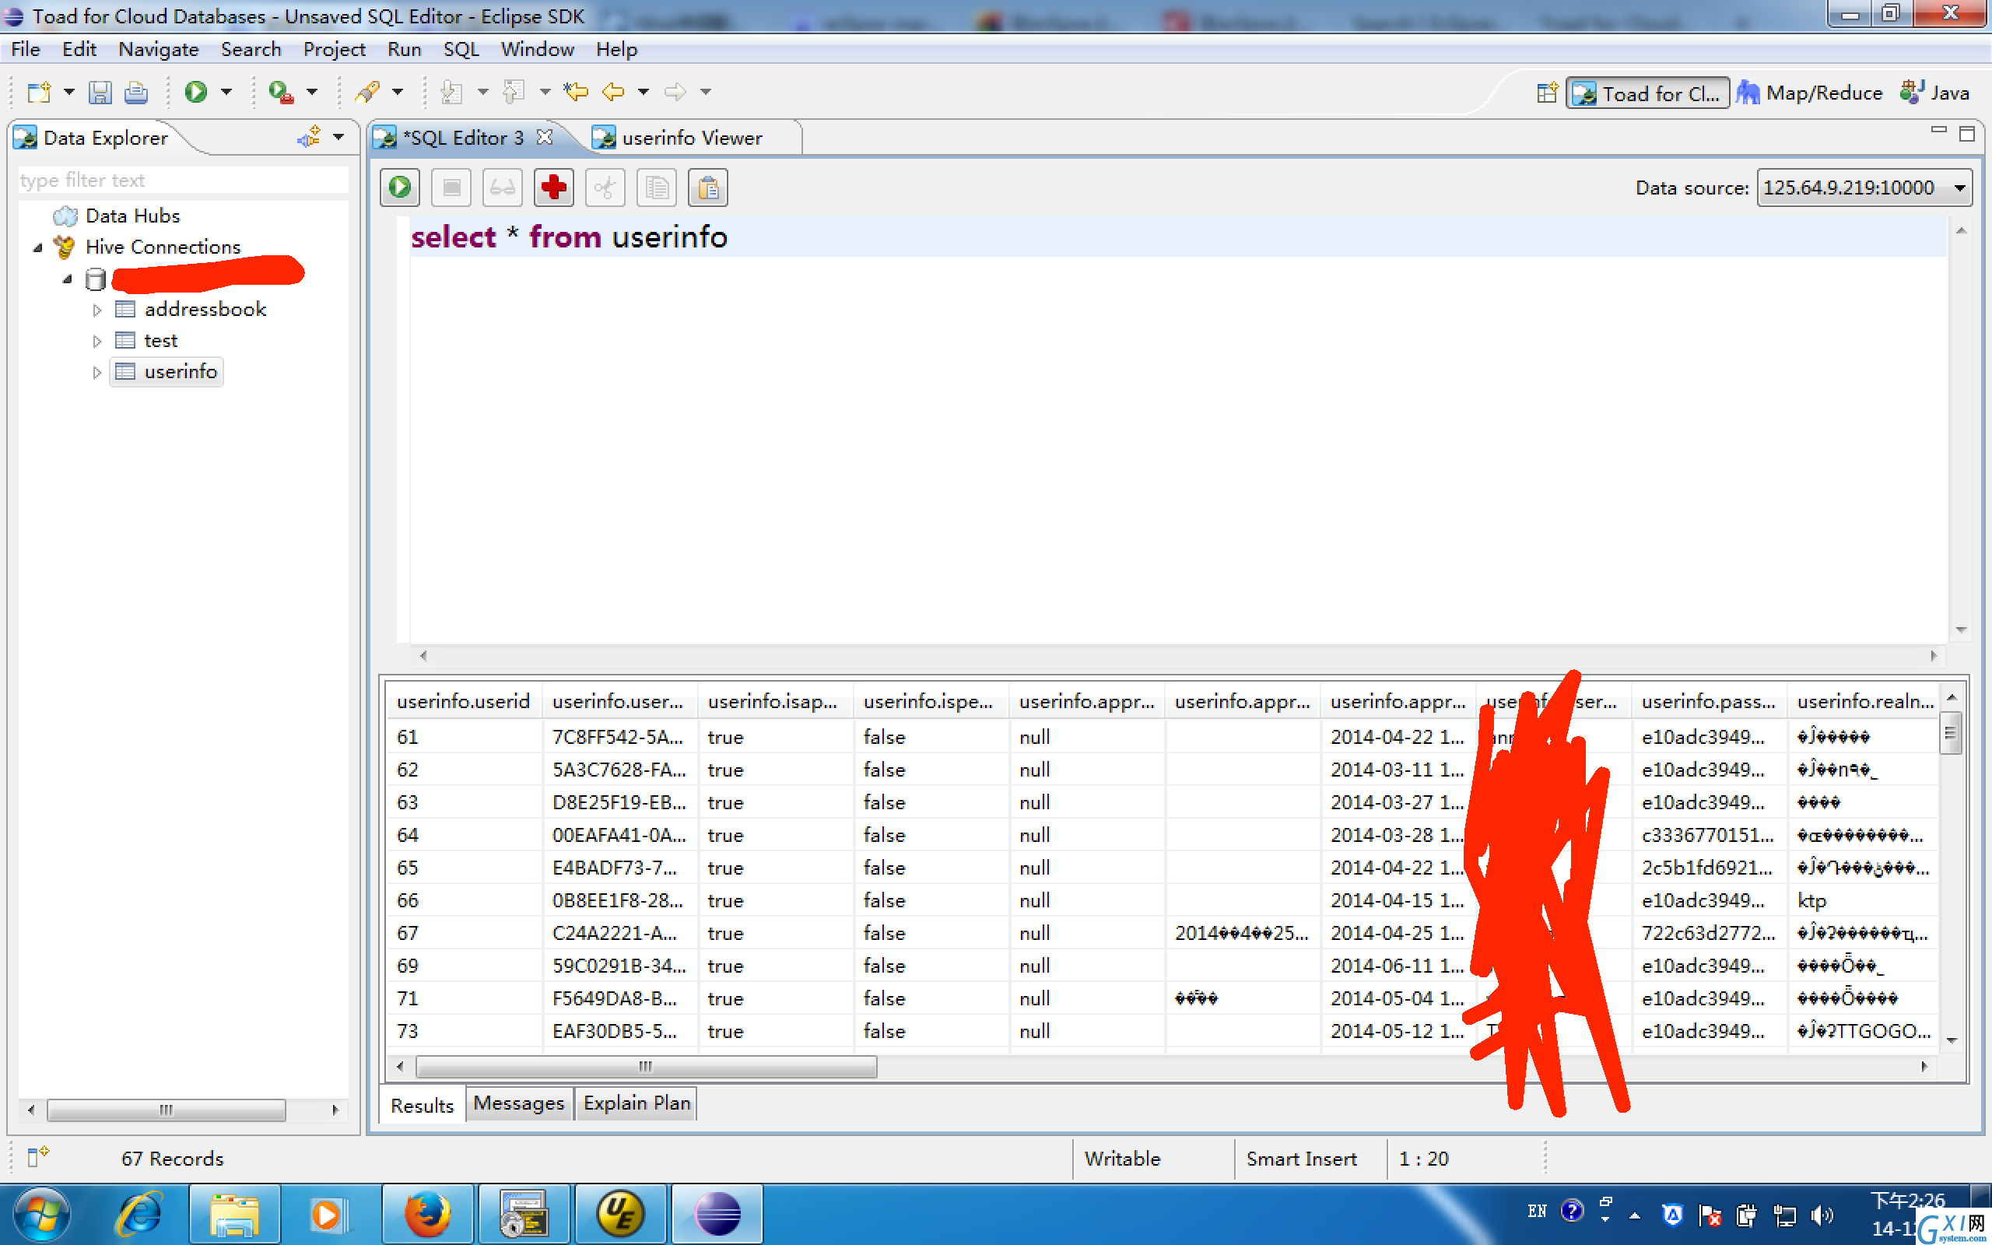Screen dimensions: 1992x1245
Task: Switch to Map/Reduce perspective
Action: click(1810, 93)
